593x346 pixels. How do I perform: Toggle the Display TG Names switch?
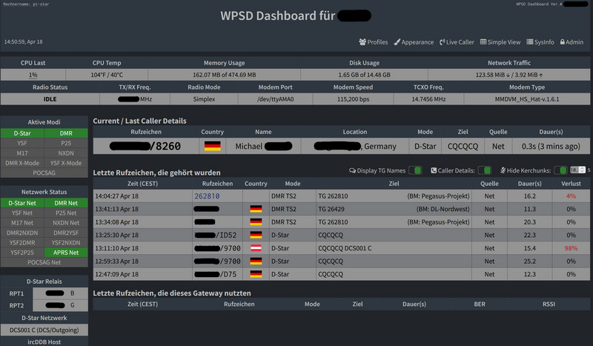coord(415,170)
